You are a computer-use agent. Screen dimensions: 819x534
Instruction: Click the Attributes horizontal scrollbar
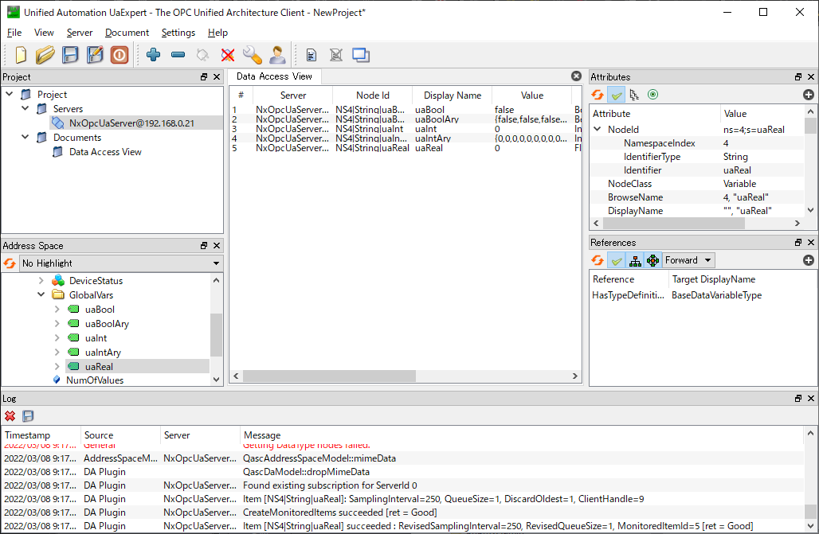pos(676,224)
